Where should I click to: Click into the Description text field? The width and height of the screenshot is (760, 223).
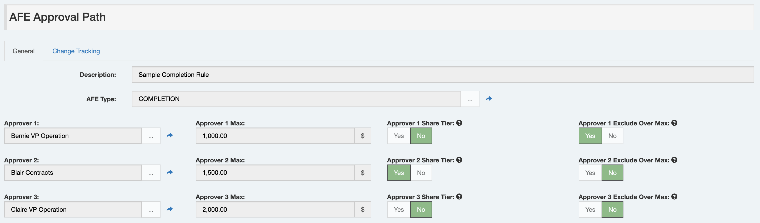click(443, 75)
